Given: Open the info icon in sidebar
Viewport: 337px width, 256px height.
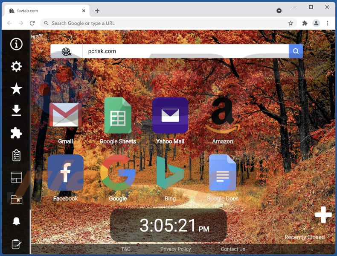Looking at the screenshot, I should [x=16, y=44].
